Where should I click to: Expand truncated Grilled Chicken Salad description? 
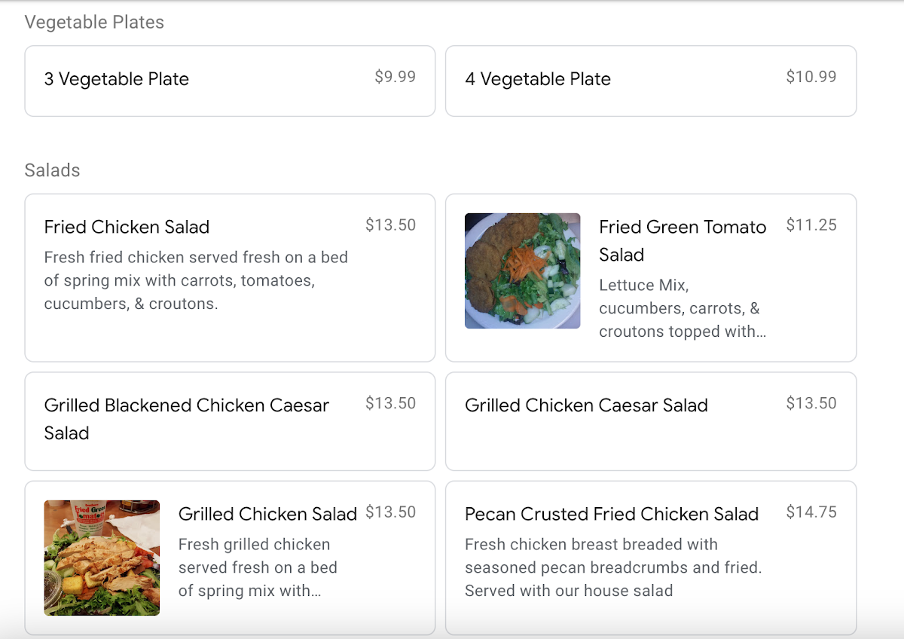click(258, 567)
